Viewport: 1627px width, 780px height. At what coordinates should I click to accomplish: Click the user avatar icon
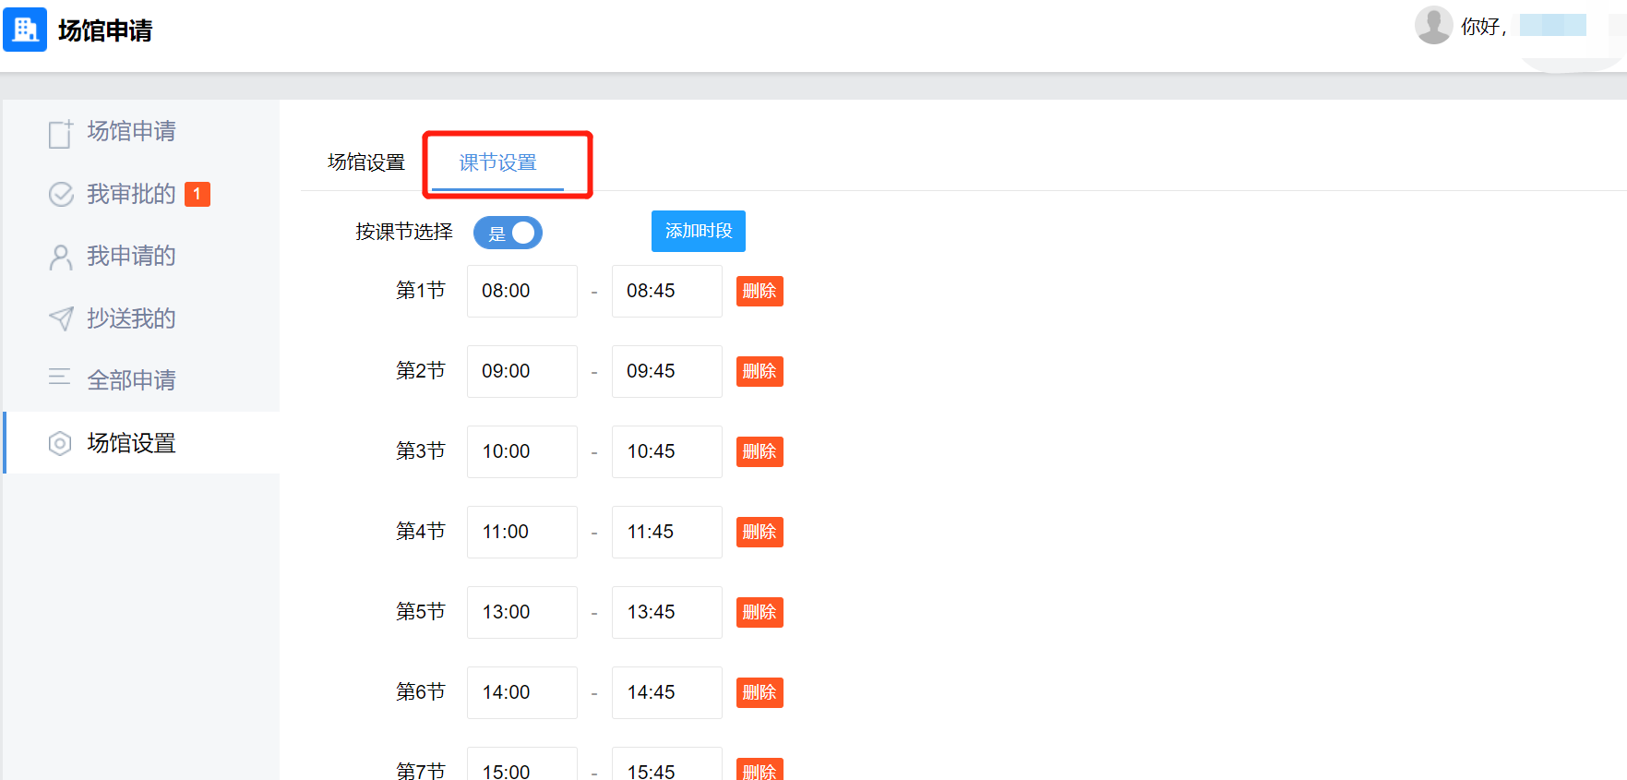1433,25
